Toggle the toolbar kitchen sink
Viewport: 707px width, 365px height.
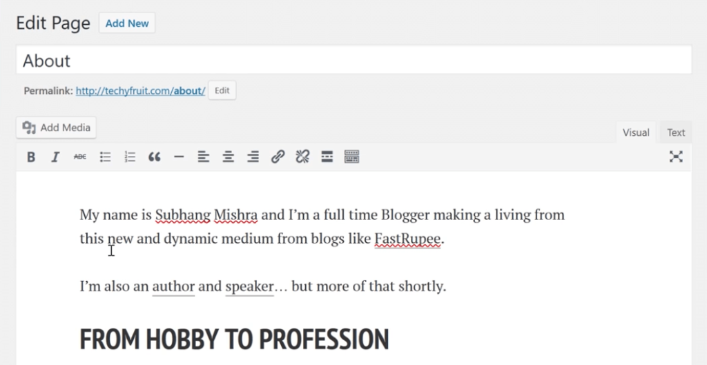pyautogui.click(x=351, y=157)
